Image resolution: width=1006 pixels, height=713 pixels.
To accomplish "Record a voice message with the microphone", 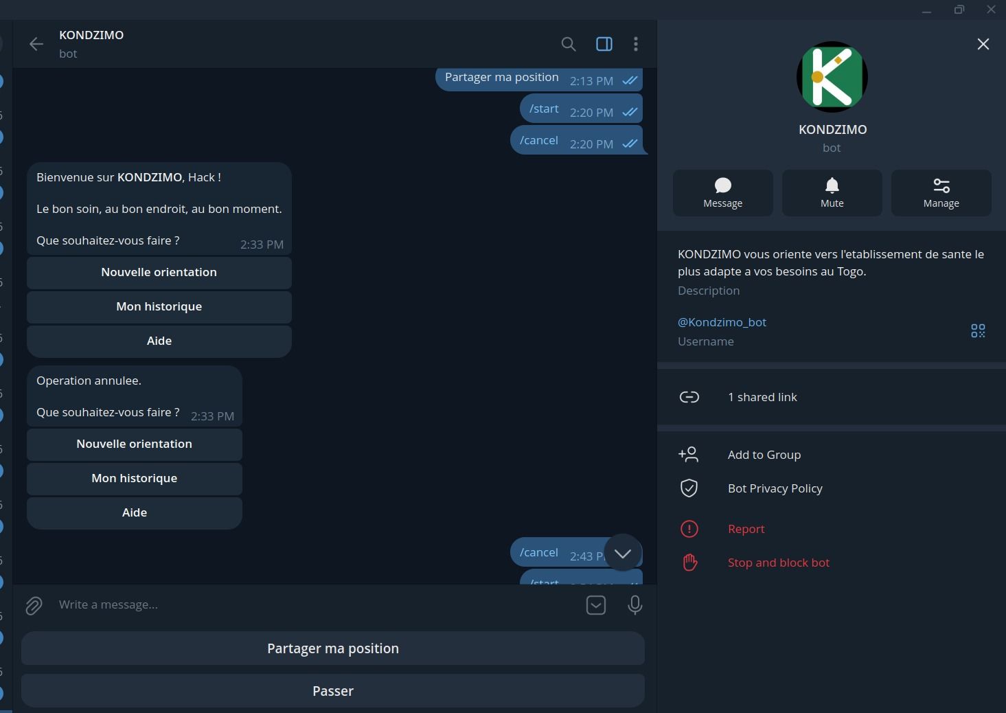I will [635, 605].
